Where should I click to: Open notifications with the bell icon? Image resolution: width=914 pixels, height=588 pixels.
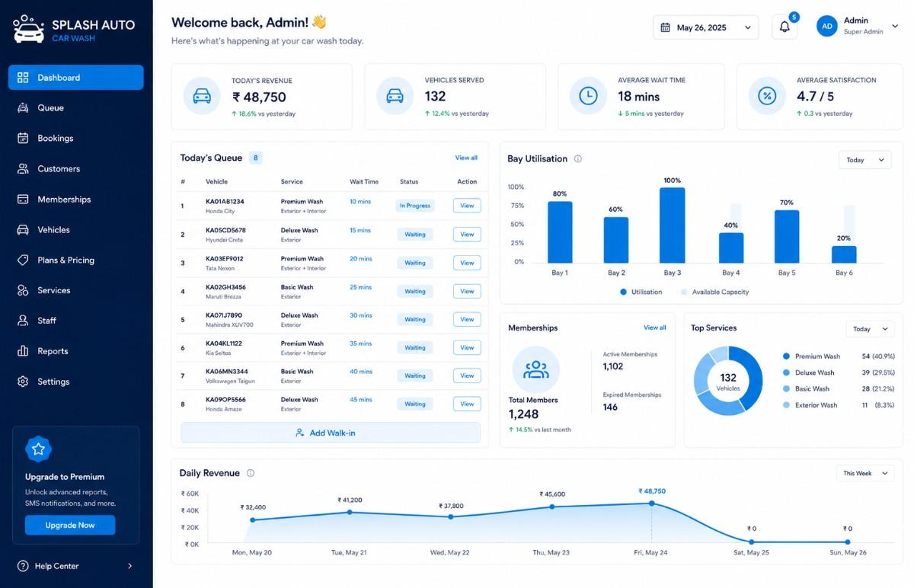785,27
